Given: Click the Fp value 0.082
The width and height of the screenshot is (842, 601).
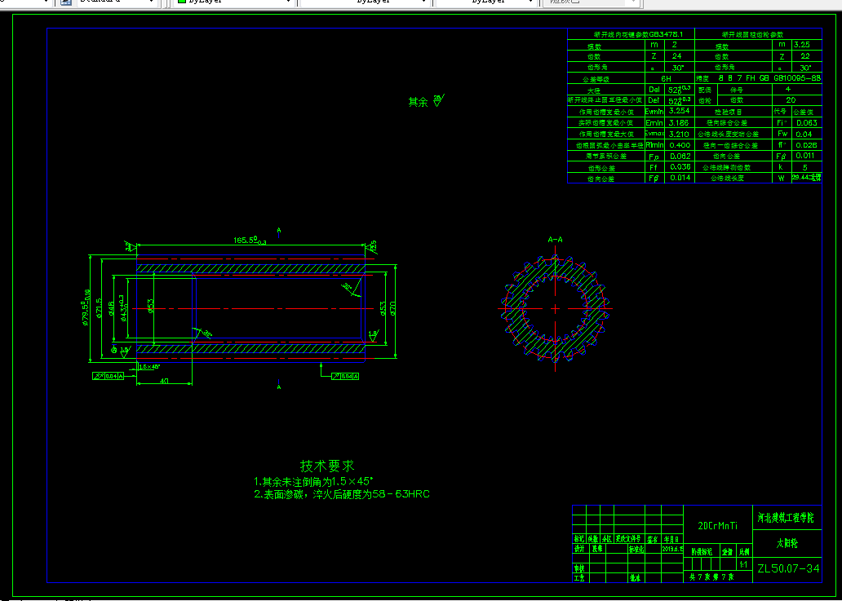Looking at the screenshot, I should point(680,156).
